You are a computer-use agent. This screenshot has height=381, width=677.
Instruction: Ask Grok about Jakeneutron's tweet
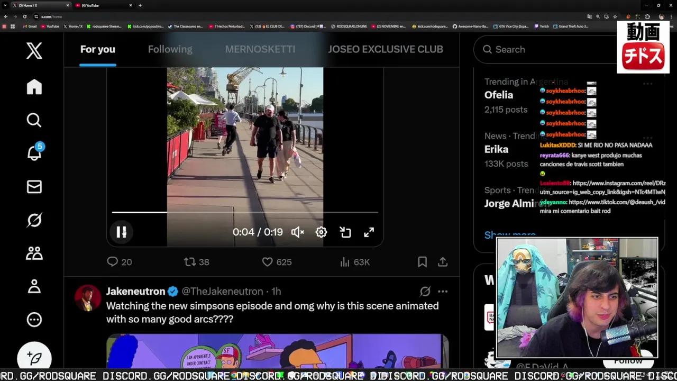point(425,292)
